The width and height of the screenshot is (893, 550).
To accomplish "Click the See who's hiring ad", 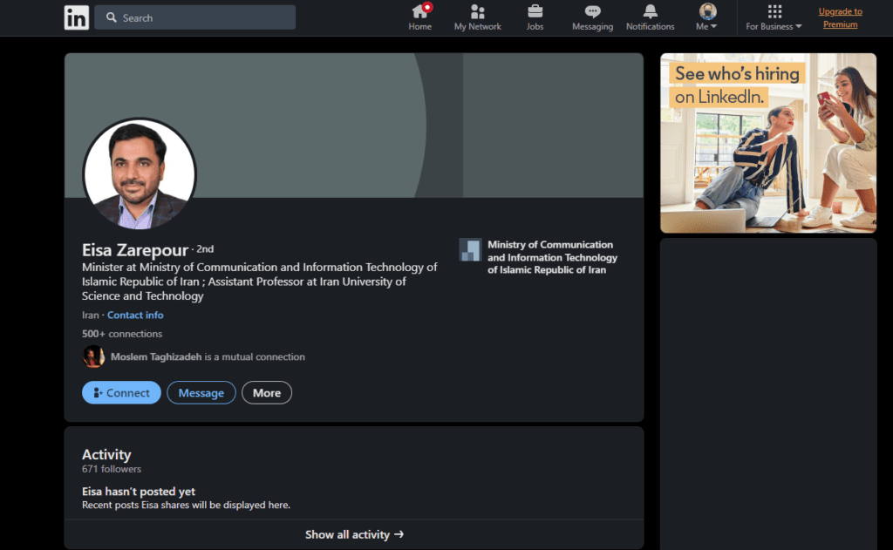I will [x=767, y=143].
